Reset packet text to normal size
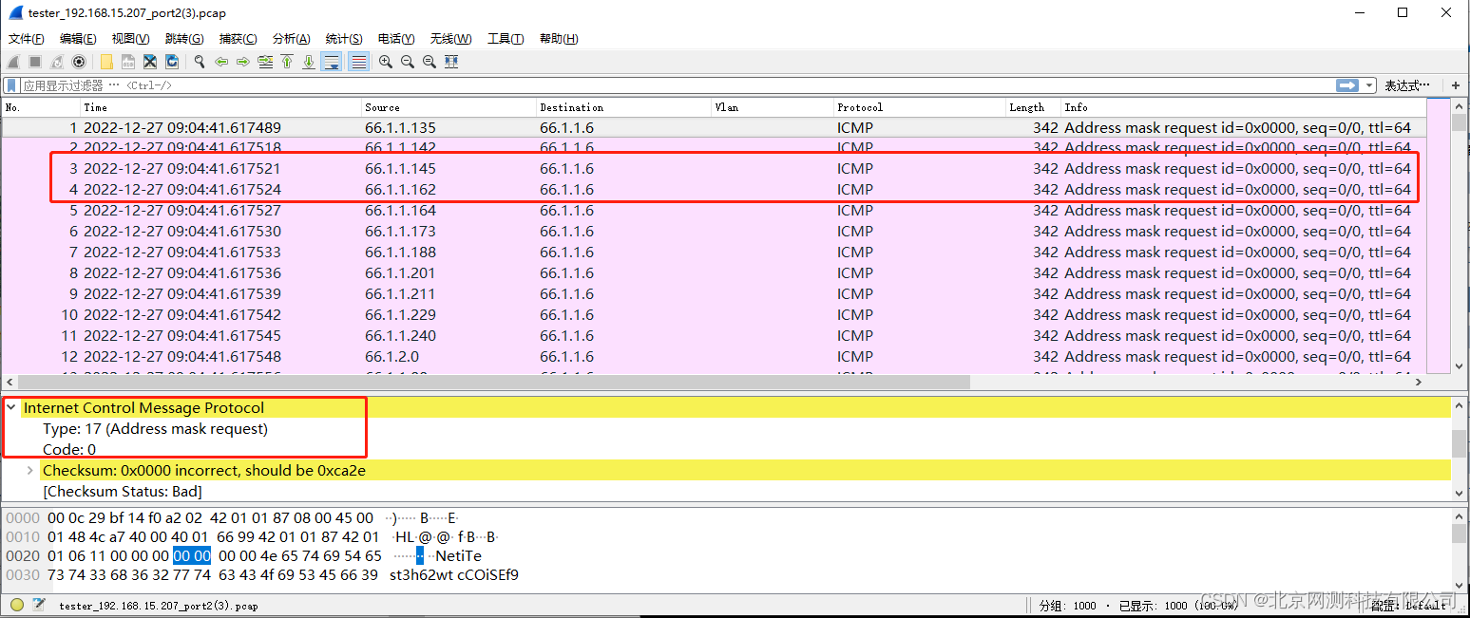The image size is (1470, 618). pos(430,62)
